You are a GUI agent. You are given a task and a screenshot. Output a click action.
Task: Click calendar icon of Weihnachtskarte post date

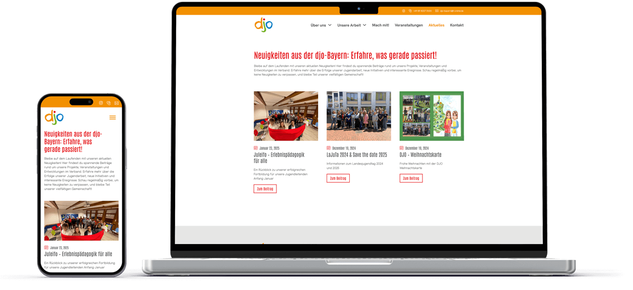tap(401, 148)
